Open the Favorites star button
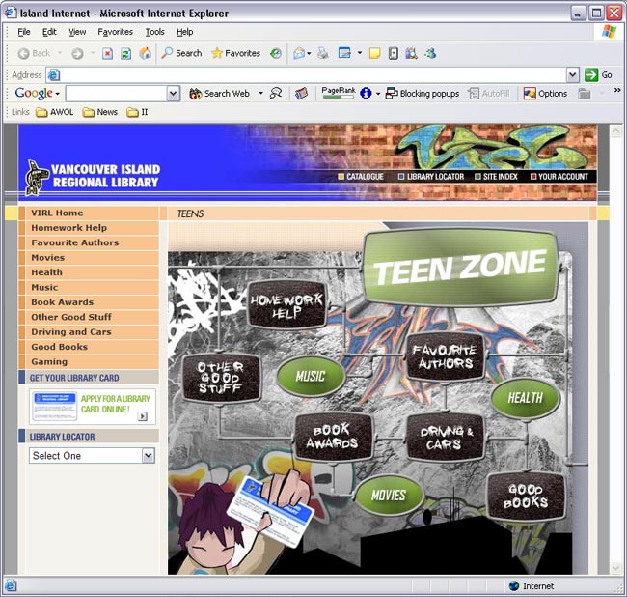 pos(235,53)
